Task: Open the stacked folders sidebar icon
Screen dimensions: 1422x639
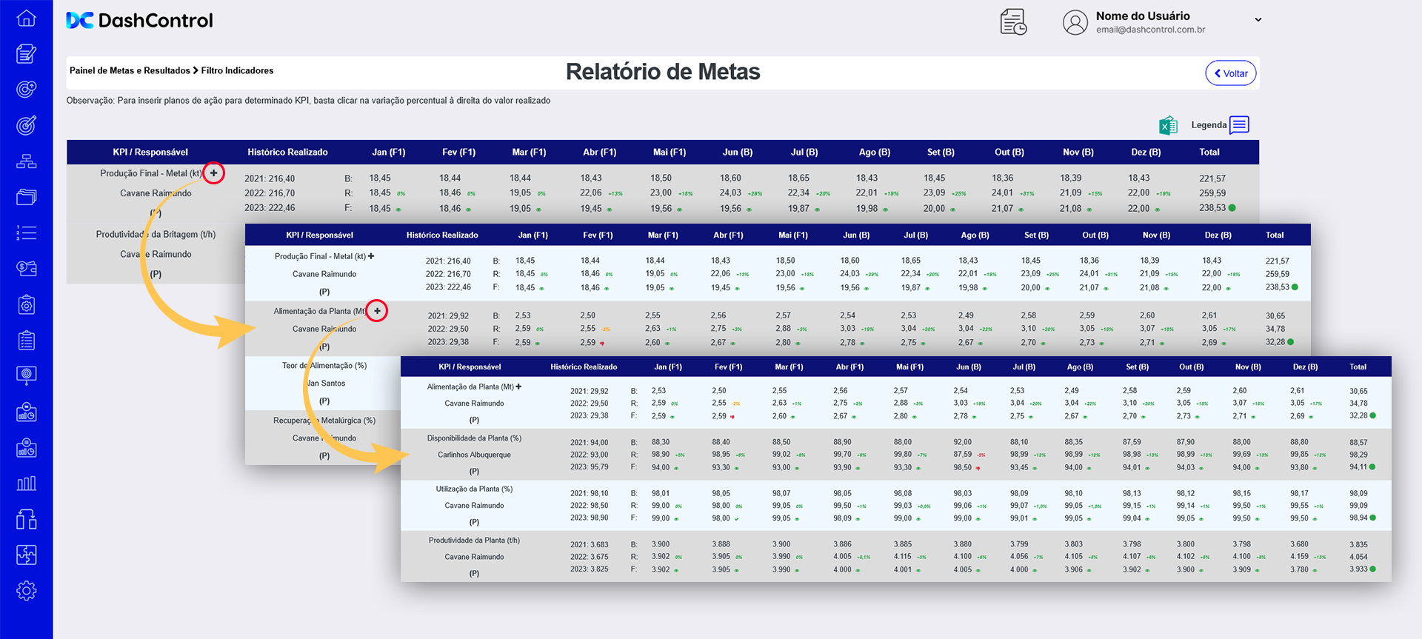Action: pos(26,197)
